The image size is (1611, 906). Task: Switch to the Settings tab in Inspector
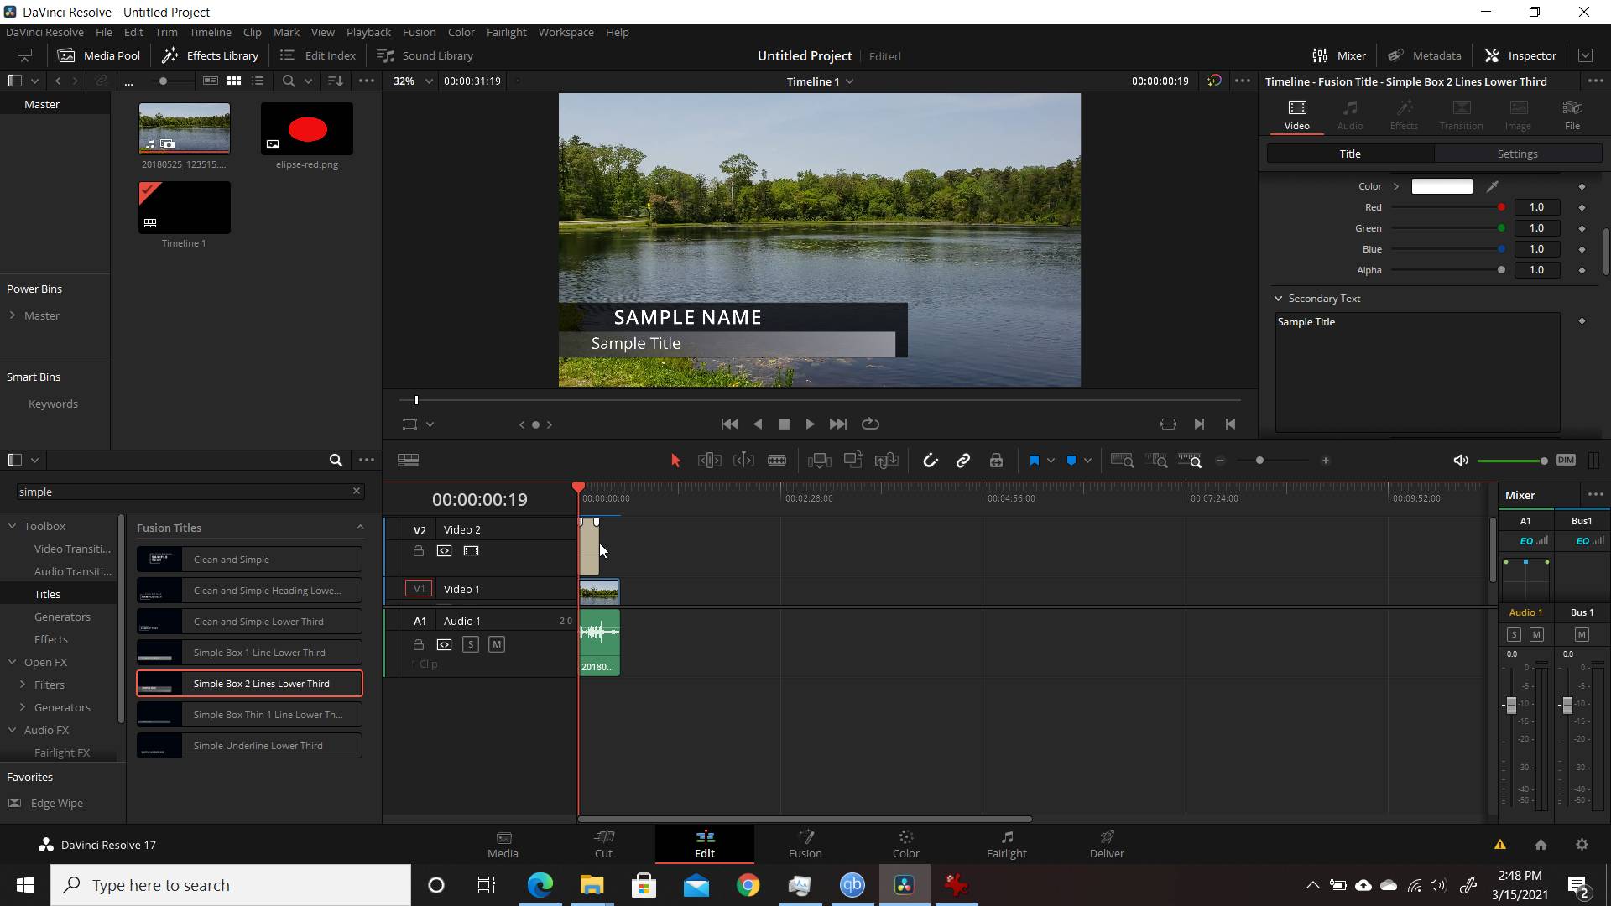pyautogui.click(x=1517, y=154)
